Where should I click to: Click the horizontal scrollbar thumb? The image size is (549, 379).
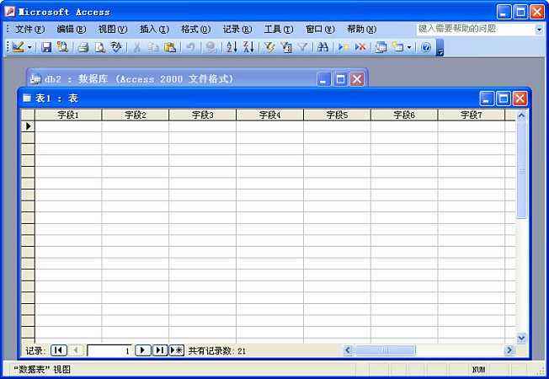[385, 350]
